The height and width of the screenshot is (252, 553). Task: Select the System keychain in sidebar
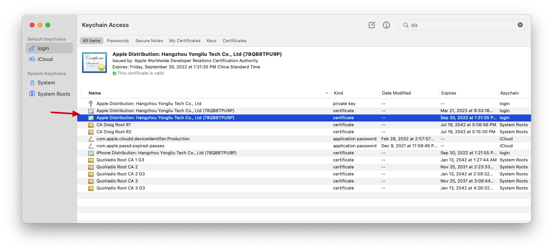[x=49, y=82]
